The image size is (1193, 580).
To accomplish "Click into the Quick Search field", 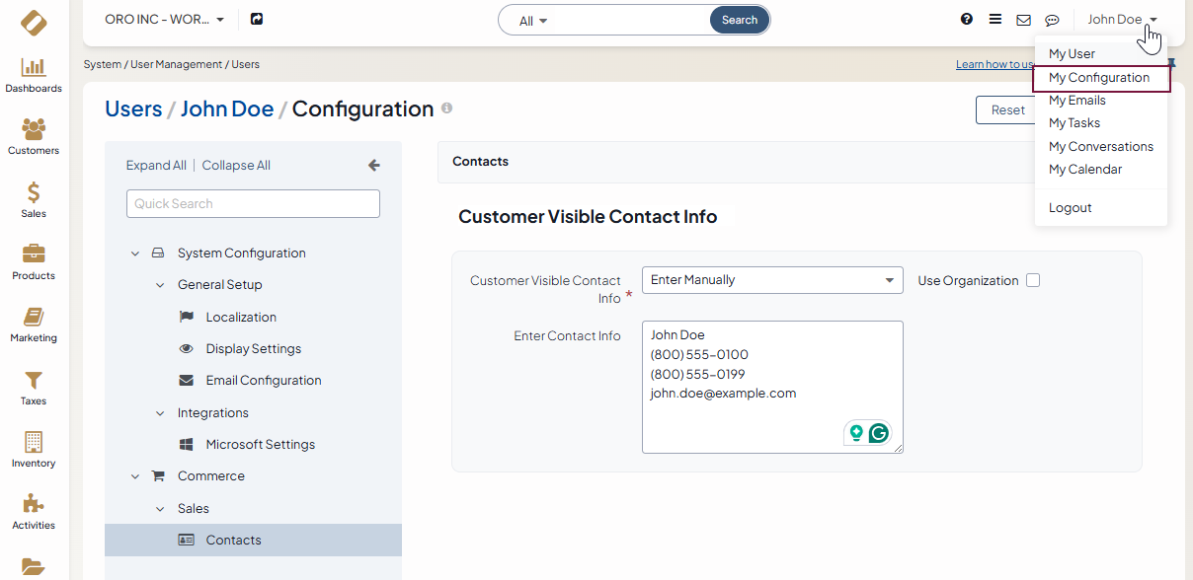I will (253, 204).
